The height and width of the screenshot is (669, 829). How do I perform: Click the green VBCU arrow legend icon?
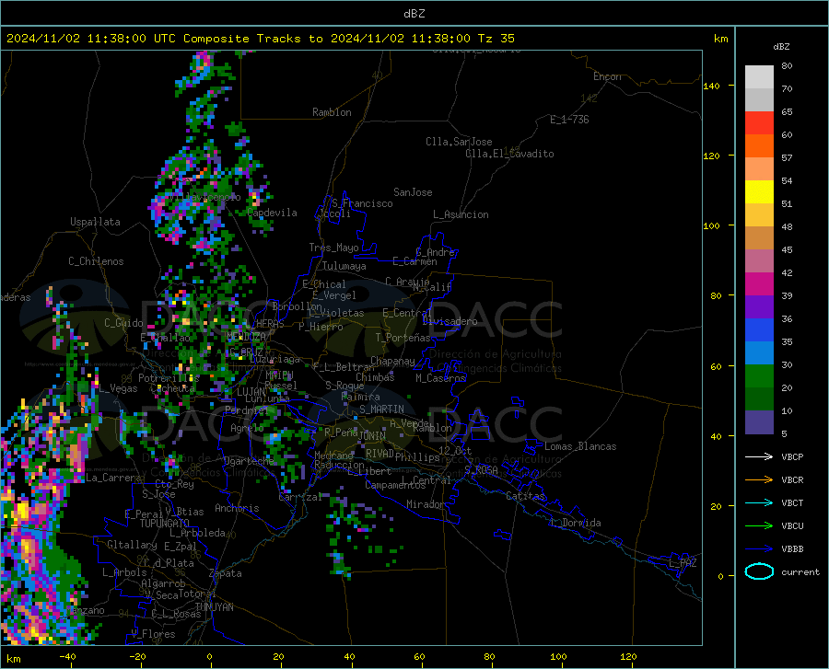759,526
